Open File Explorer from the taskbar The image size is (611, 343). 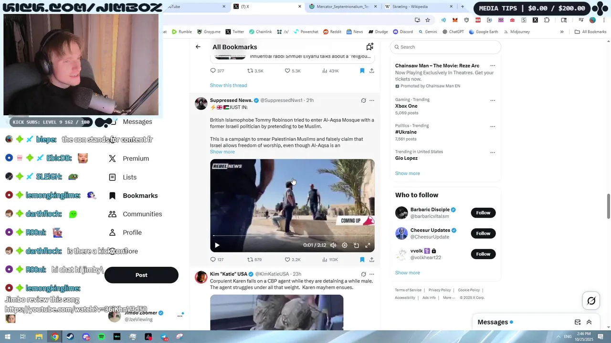39,337
